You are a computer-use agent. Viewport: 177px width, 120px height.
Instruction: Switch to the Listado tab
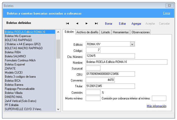pos(105,32)
